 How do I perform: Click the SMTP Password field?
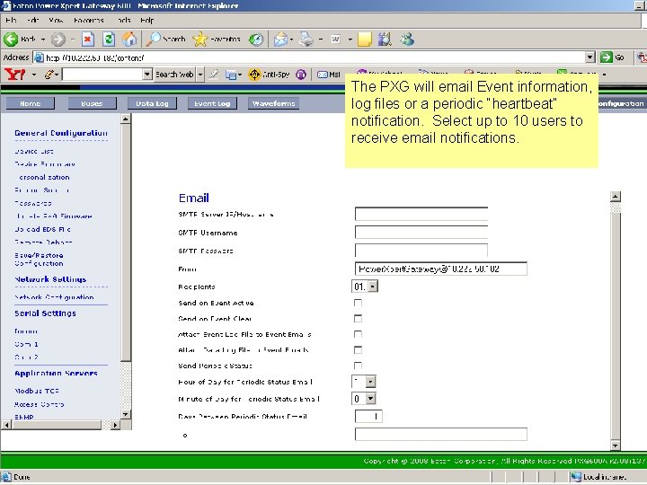[x=421, y=251]
